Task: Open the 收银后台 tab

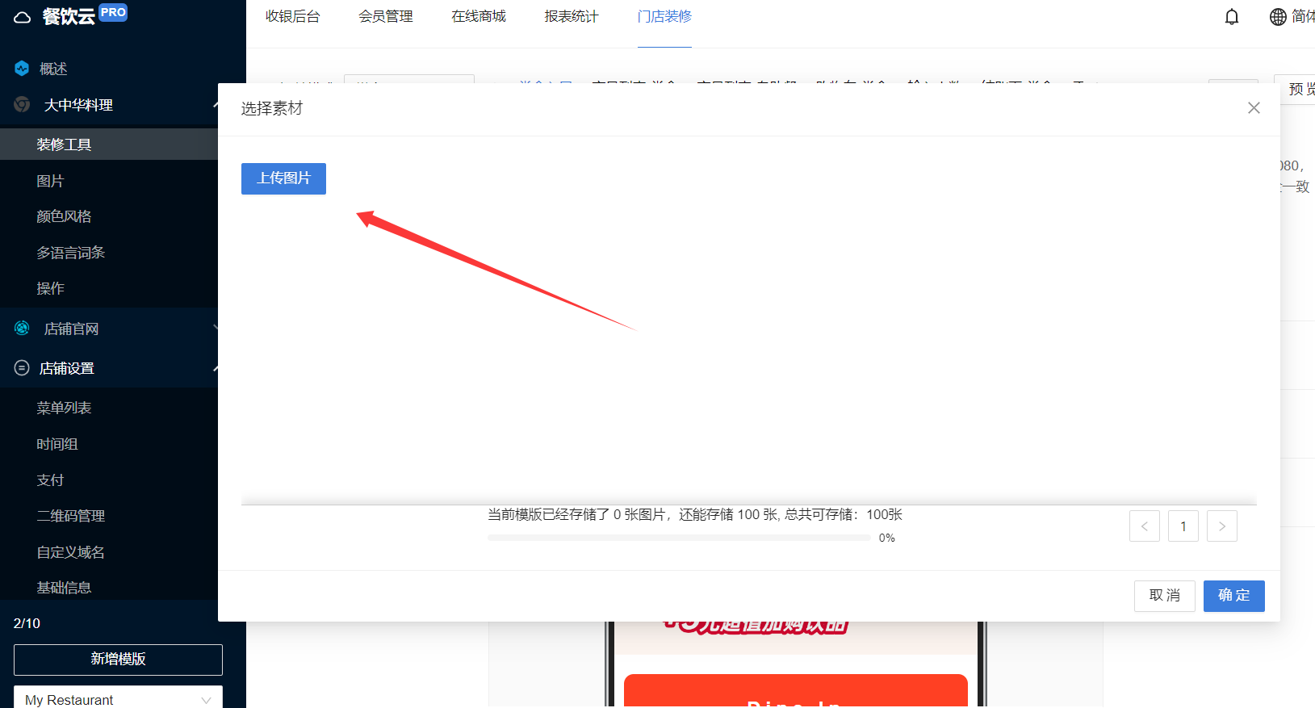Action: (x=292, y=16)
